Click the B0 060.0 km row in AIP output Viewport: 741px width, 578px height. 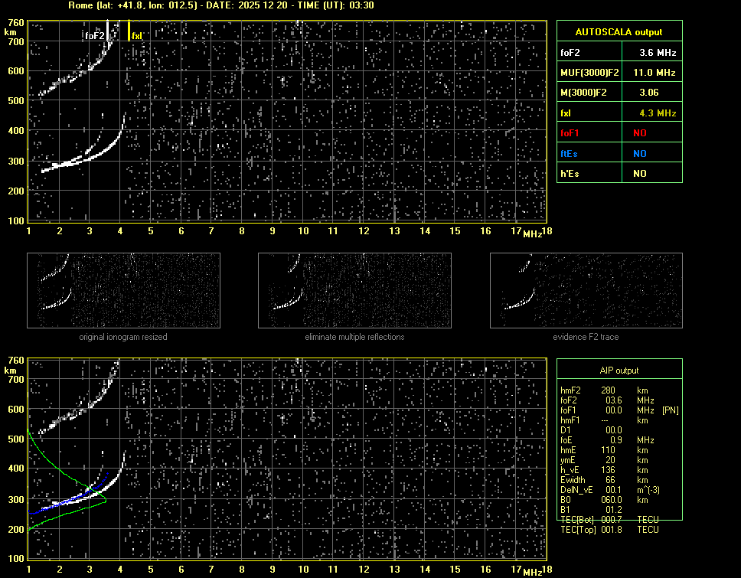(605, 500)
